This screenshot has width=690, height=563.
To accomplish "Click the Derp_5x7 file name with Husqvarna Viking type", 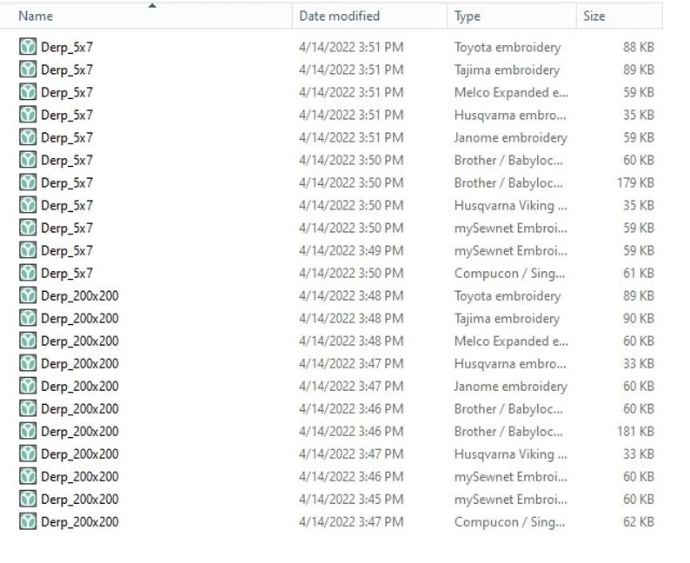I will (67, 205).
